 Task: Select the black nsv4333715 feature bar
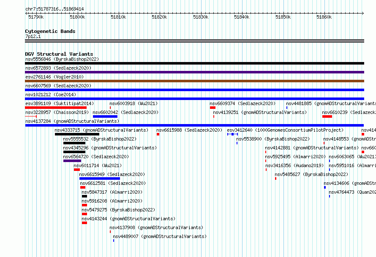click(77, 134)
